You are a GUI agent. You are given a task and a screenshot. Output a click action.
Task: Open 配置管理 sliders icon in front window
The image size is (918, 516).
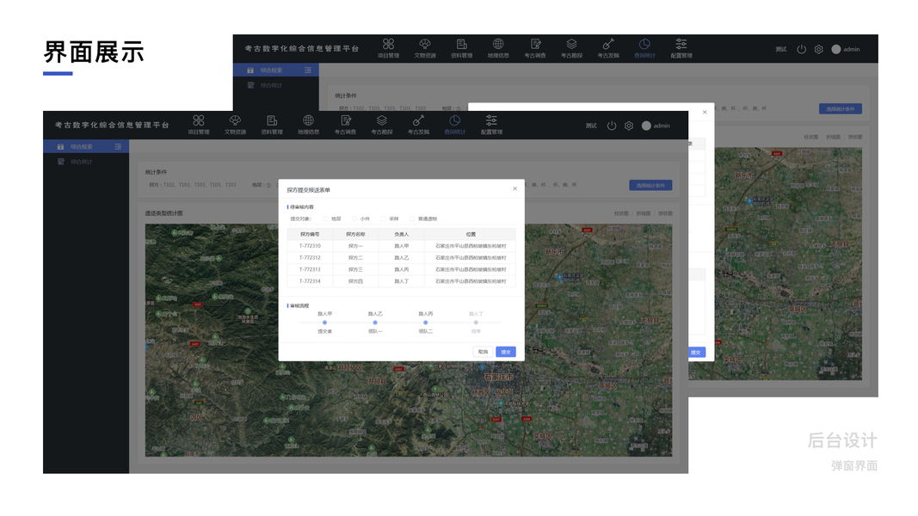coord(491,120)
